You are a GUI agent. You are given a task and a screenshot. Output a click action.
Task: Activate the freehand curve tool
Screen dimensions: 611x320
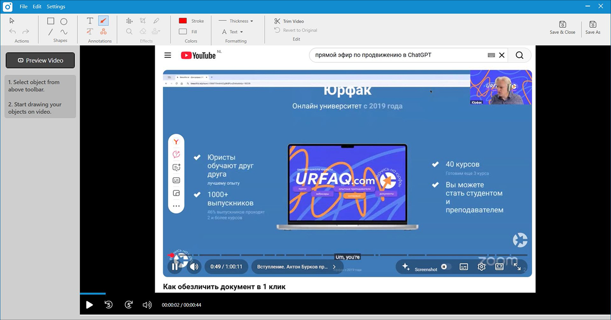(x=64, y=32)
